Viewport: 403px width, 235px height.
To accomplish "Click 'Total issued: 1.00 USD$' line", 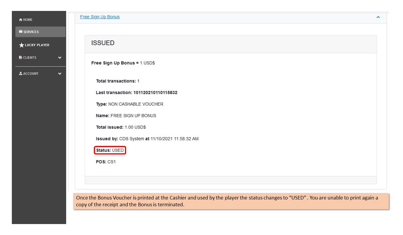I will click(x=121, y=127).
